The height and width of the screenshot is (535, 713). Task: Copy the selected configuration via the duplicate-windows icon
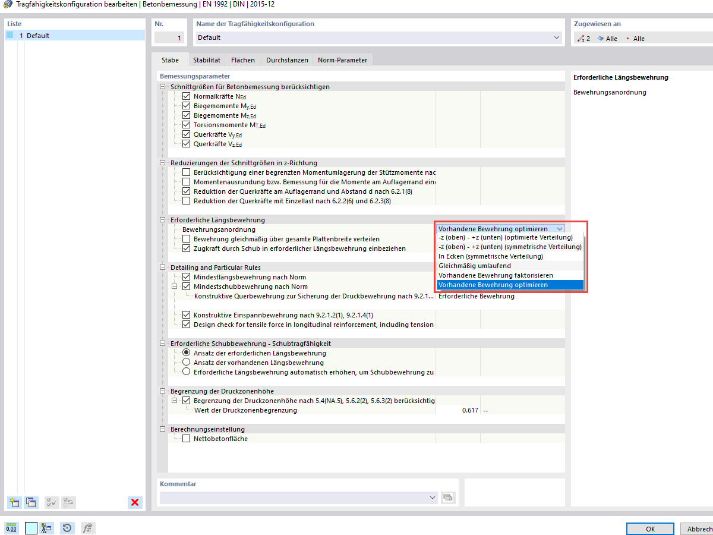(x=31, y=502)
